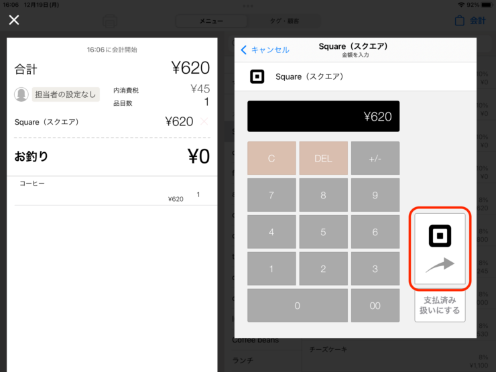Switch to the メニュー tab
The image size is (496, 372).
pos(211,21)
